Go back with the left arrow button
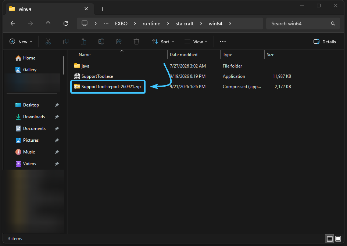The image size is (347, 246). point(13,23)
